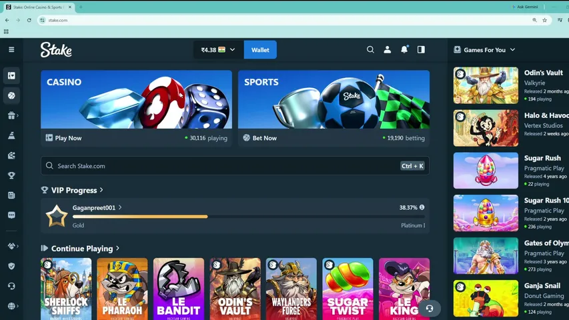The width and height of the screenshot is (569, 320).
Task: Open the casino sidebar icon
Action: tap(11, 75)
